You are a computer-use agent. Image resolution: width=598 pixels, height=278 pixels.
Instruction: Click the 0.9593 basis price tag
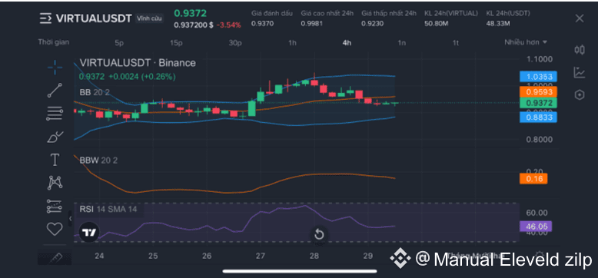pyautogui.click(x=538, y=92)
